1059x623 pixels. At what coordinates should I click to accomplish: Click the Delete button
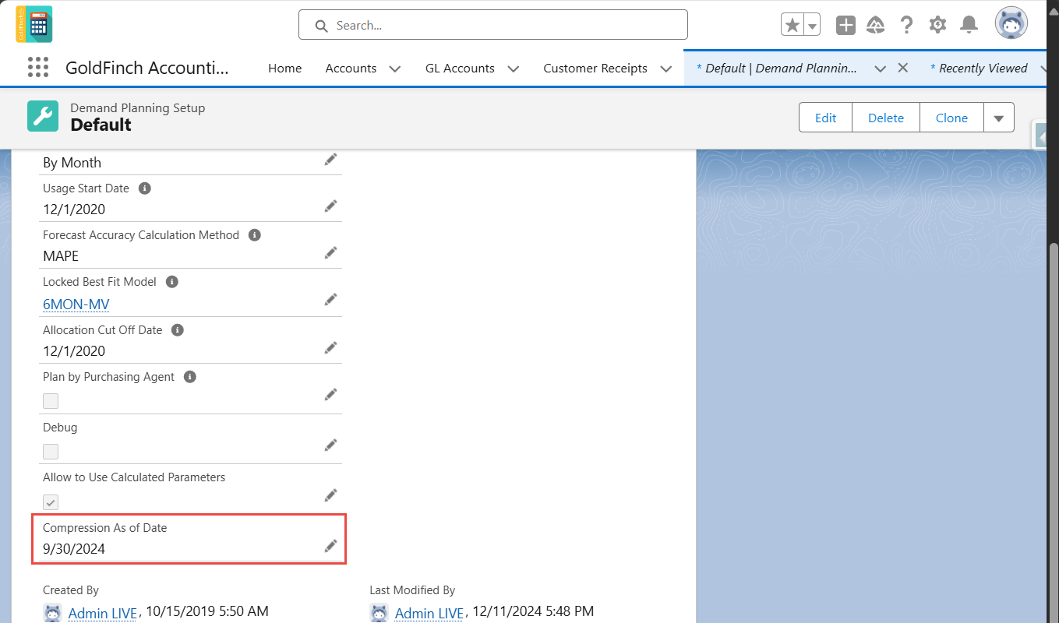coord(886,118)
